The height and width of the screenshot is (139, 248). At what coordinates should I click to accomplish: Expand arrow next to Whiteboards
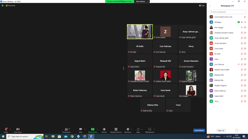coord(154,129)
